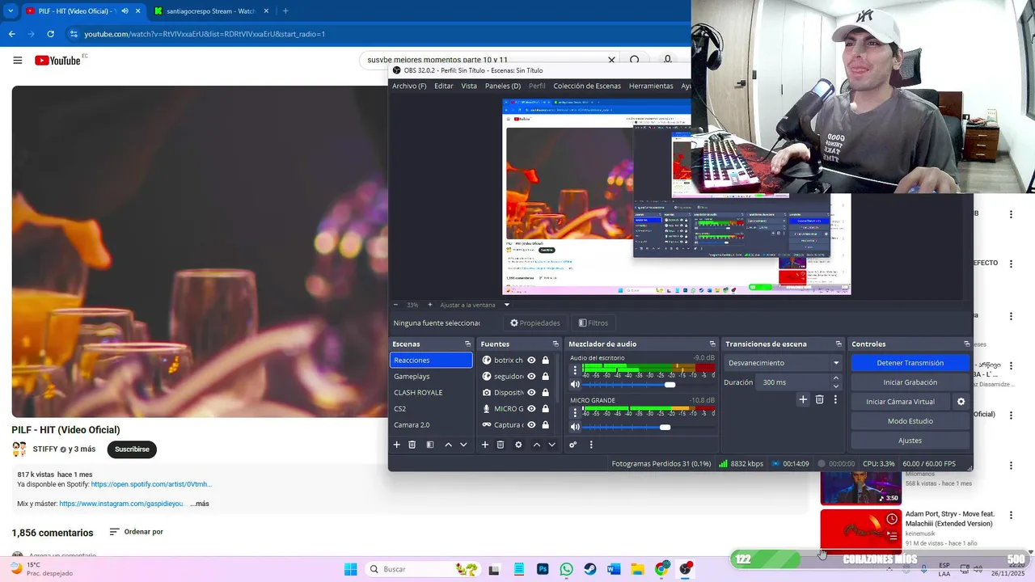
Task: Mute Audio del escritorio speaker icon
Action: (575, 385)
